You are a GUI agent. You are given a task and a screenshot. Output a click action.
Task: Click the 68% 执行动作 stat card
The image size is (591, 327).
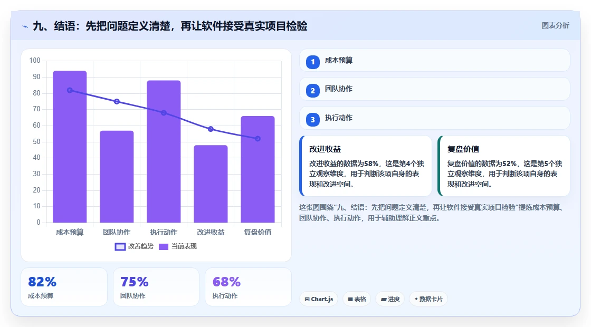click(x=248, y=287)
